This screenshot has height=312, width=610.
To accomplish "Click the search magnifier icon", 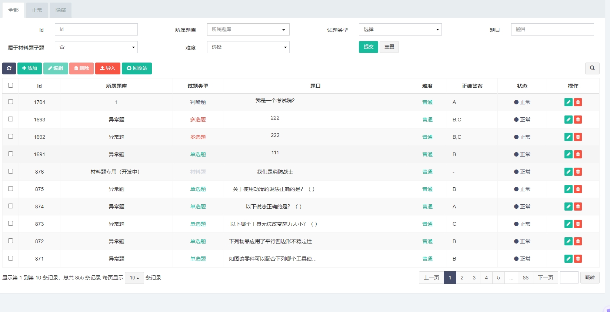I will tap(592, 68).
